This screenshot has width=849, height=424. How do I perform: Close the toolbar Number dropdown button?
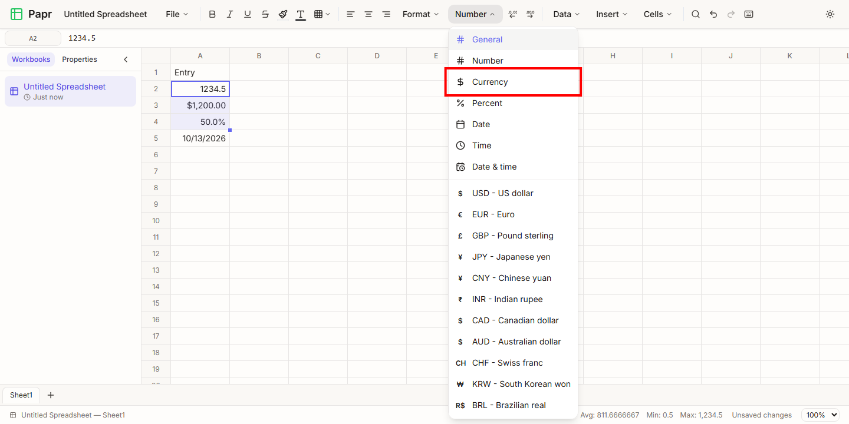475,14
